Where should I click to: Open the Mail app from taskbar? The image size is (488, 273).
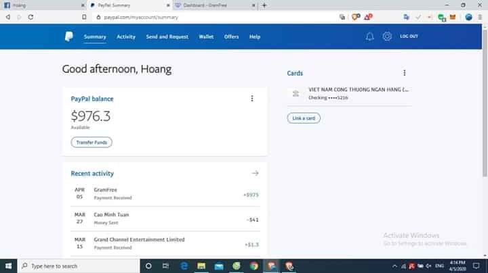point(219,266)
